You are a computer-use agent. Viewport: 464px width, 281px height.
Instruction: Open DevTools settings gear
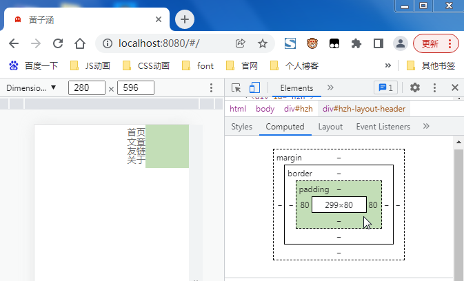point(415,87)
